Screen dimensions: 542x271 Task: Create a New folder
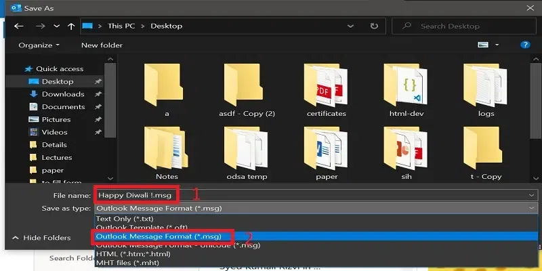click(102, 45)
